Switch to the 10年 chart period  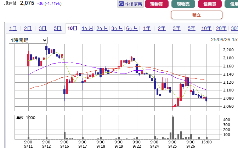point(206,28)
